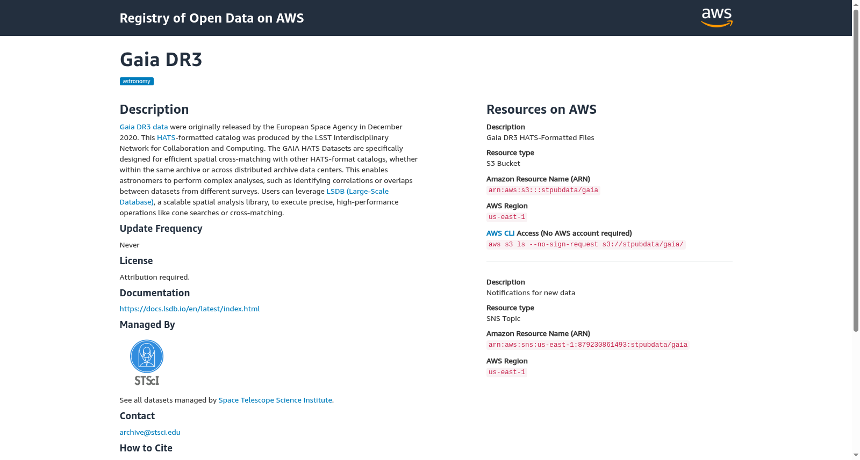
Task: Click the License heading
Action: (136, 261)
